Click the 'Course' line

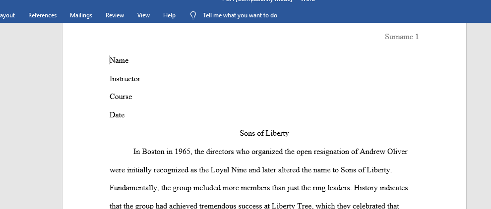(121, 97)
